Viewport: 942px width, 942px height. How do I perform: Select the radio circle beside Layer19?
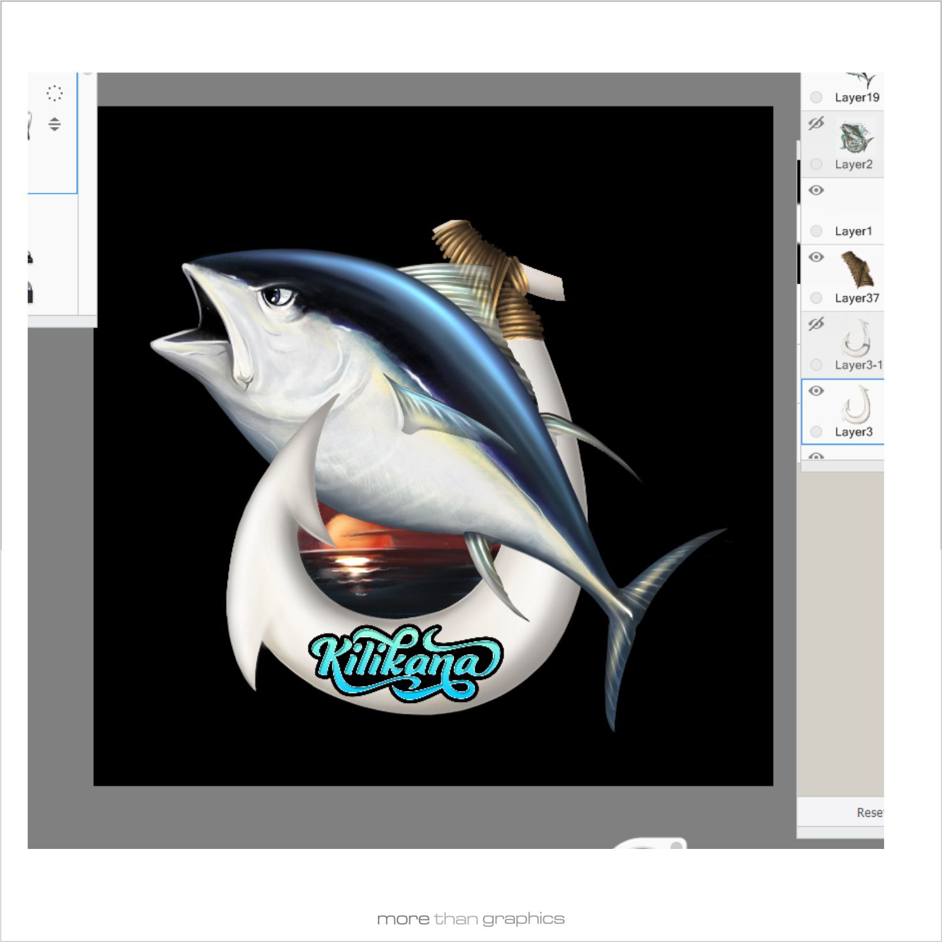817,97
